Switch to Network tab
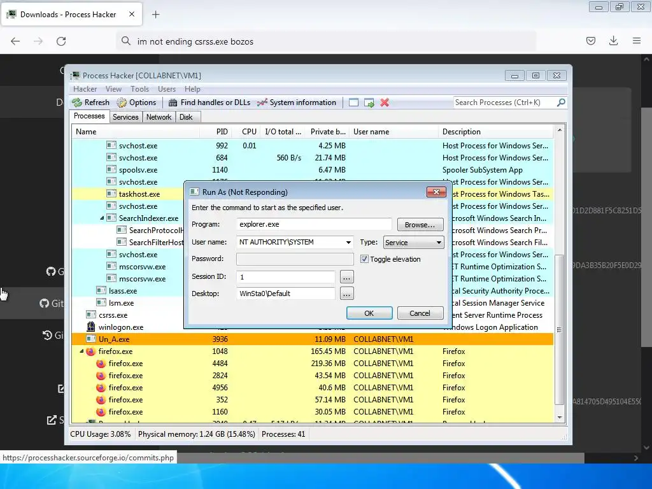This screenshot has height=489, width=652. tap(159, 117)
